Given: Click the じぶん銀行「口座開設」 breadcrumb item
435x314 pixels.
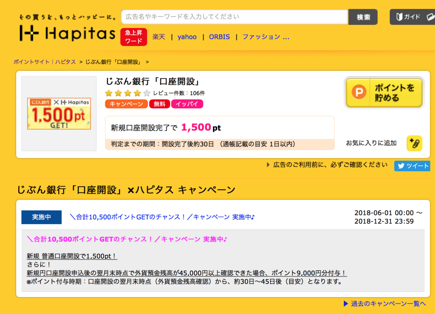Looking at the screenshot, I should [113, 62].
